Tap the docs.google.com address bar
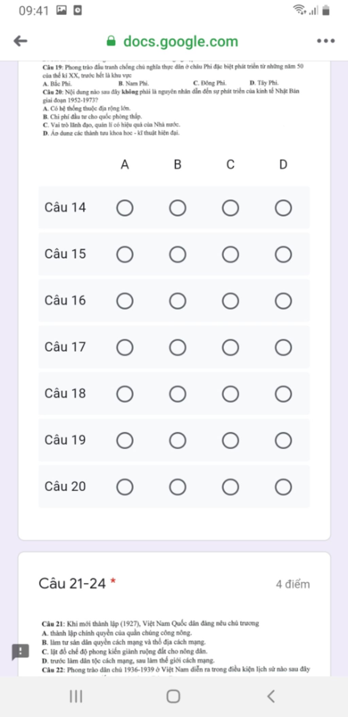348x717 pixels. (x=180, y=42)
